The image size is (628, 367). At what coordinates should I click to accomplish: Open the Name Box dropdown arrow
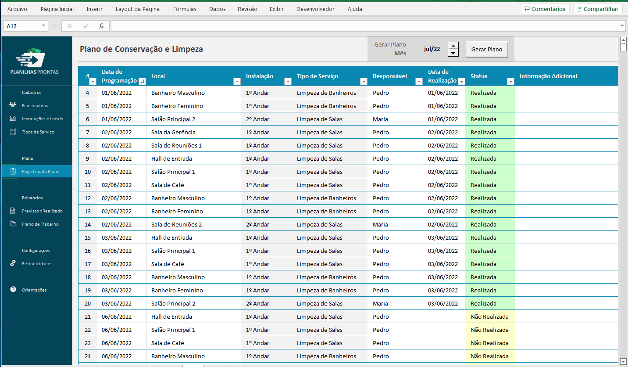click(43, 26)
